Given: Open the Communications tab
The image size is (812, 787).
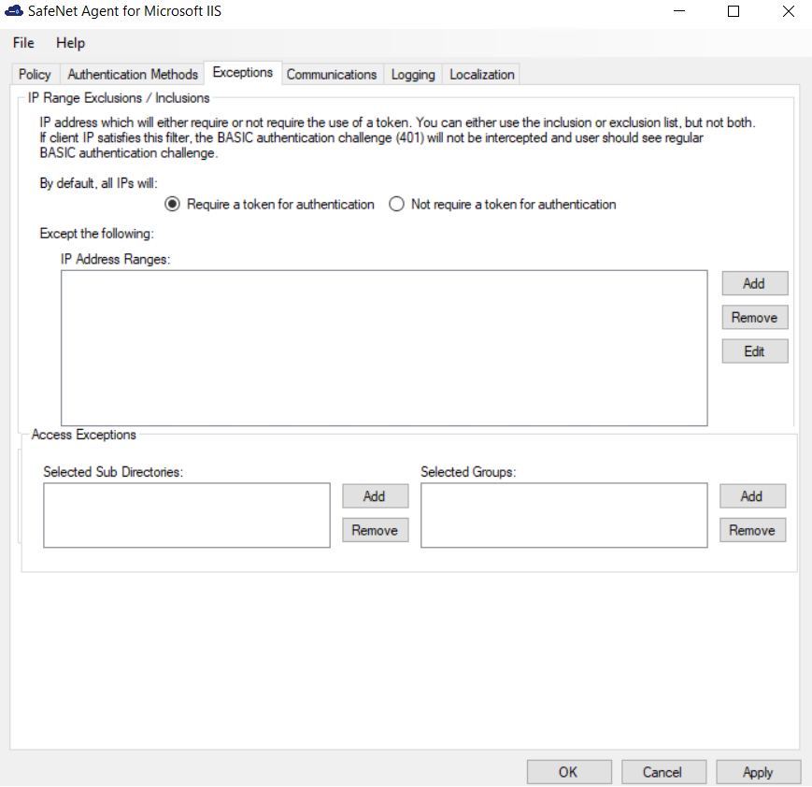Looking at the screenshot, I should [x=331, y=75].
